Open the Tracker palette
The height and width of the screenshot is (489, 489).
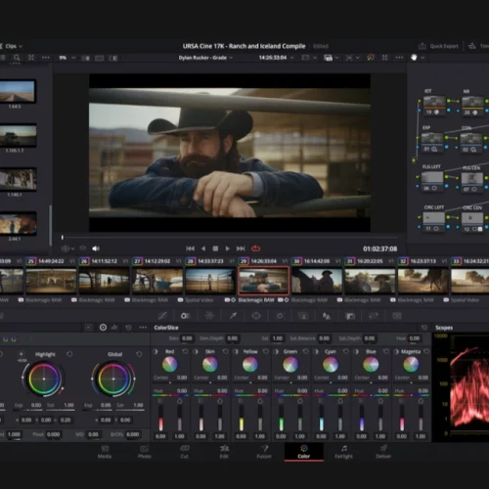point(280,316)
